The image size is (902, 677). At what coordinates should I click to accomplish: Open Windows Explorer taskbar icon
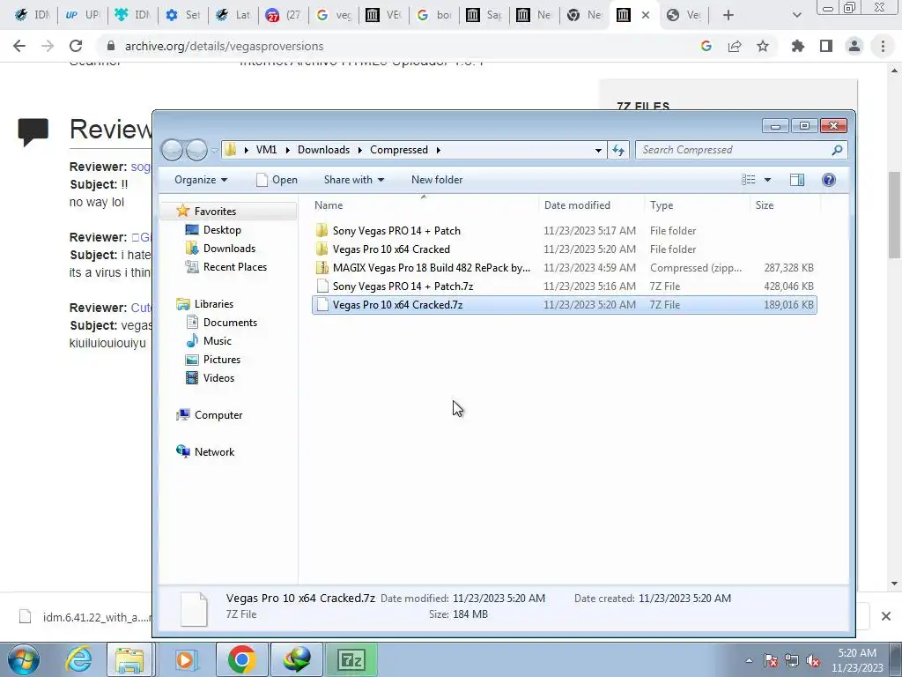(129, 659)
